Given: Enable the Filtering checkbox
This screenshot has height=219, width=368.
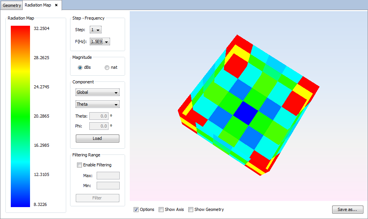Looking at the screenshot, I should pyautogui.click(x=80, y=165).
